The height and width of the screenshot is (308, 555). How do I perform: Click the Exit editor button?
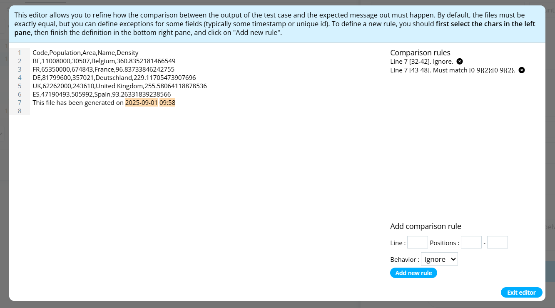(521, 293)
